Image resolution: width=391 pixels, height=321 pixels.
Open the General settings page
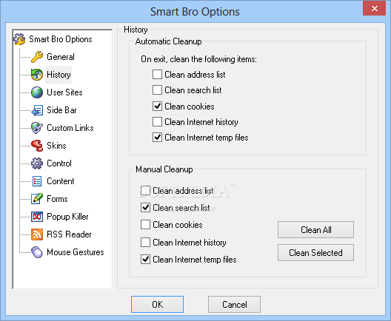(61, 57)
